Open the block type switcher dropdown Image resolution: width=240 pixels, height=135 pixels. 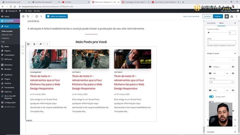29,44
